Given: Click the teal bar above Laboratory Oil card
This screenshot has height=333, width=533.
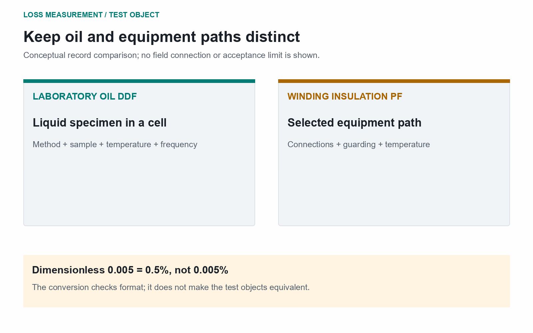Looking at the screenshot, I should coord(139,81).
